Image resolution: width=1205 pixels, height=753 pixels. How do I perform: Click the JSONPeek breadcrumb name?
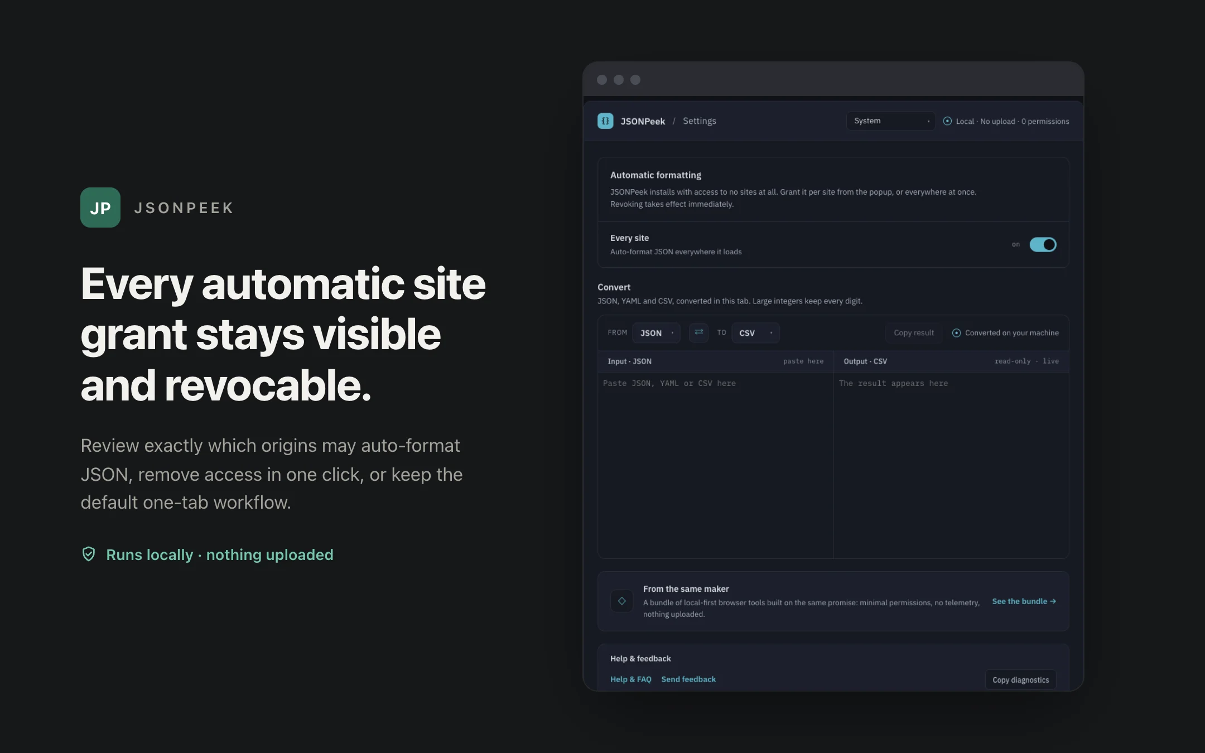(643, 122)
